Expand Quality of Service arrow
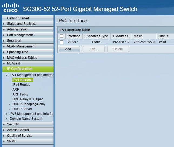 [x=4, y=136]
